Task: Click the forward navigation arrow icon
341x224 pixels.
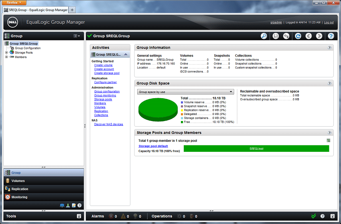Action: click(319, 36)
